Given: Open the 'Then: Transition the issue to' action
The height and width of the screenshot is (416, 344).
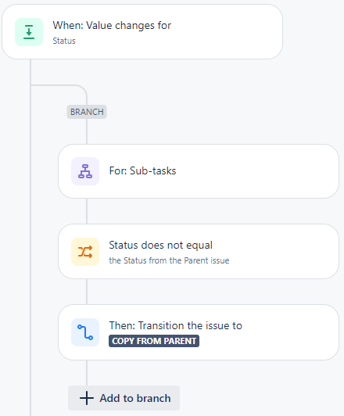Looking at the screenshot, I should coord(199,332).
